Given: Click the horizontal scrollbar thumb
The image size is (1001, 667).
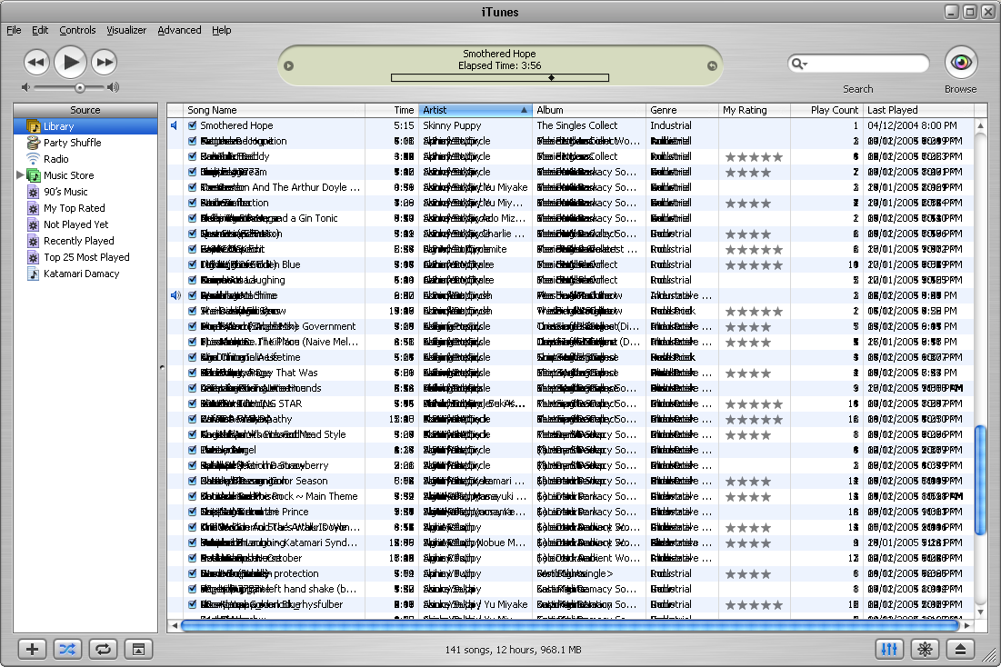Looking at the screenshot, I should 570,625.
